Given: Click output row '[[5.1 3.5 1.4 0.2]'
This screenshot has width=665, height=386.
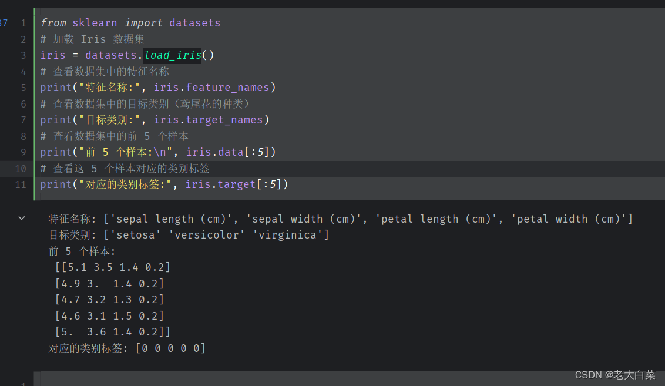Looking at the screenshot, I should [112, 267].
